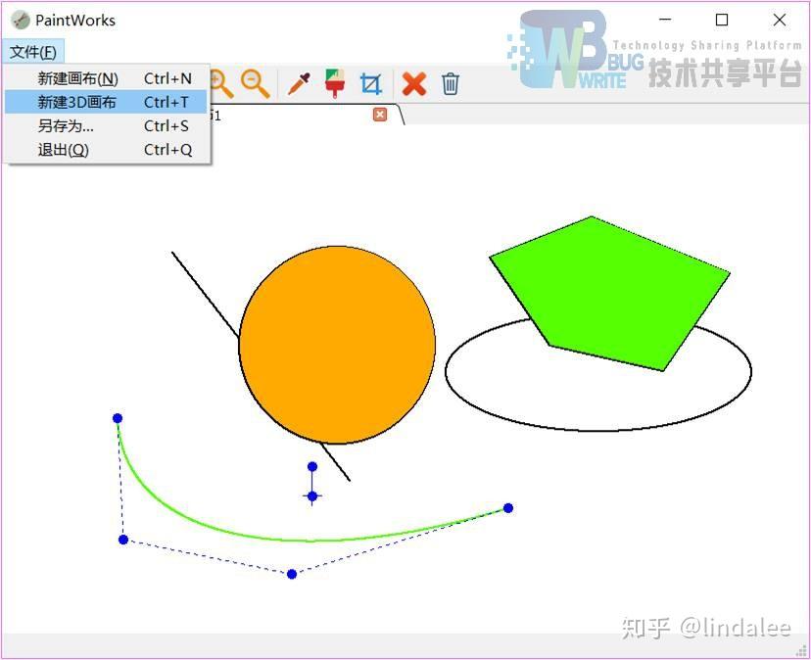This screenshot has height=660, width=811.
Task: Click the zoom in magnifier icon
Action: 222,84
